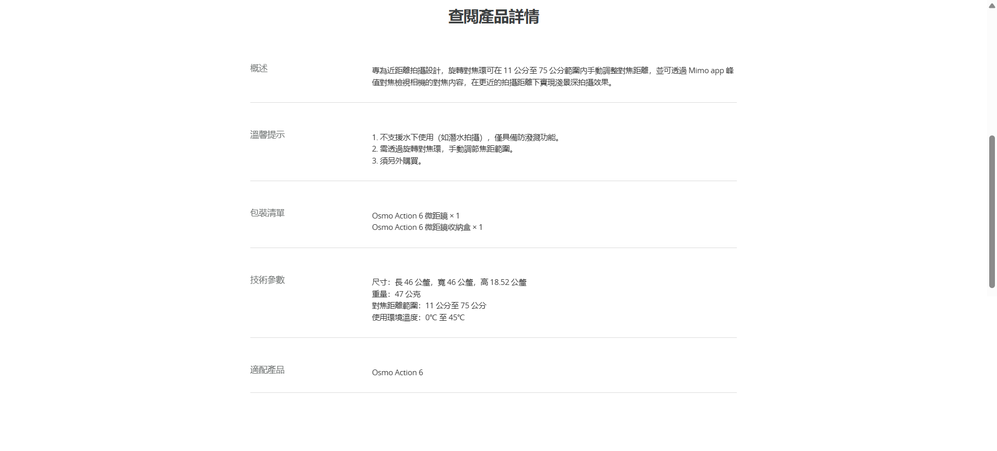
Task: Click the 適配產品 section label
Action: point(267,370)
